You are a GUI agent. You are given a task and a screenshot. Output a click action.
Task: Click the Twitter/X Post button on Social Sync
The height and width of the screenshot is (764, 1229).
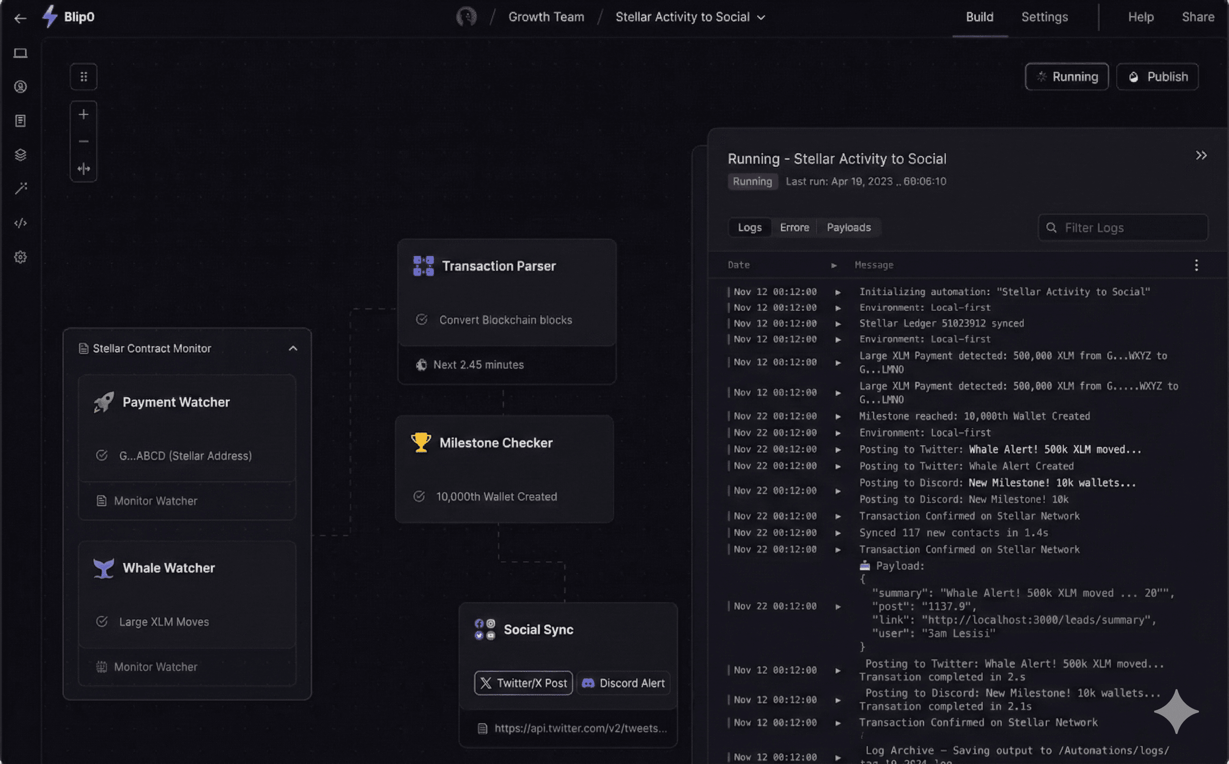click(523, 683)
